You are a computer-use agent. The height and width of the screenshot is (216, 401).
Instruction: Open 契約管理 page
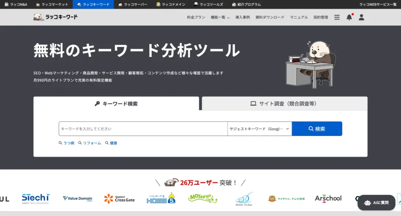pos(321,17)
